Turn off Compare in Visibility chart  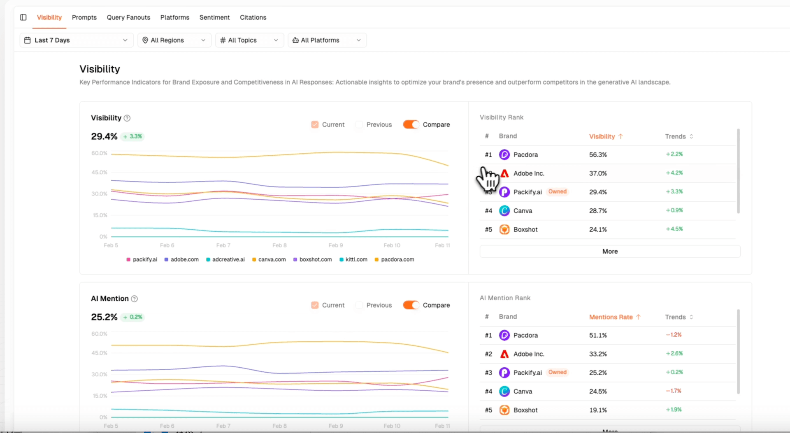[411, 124]
